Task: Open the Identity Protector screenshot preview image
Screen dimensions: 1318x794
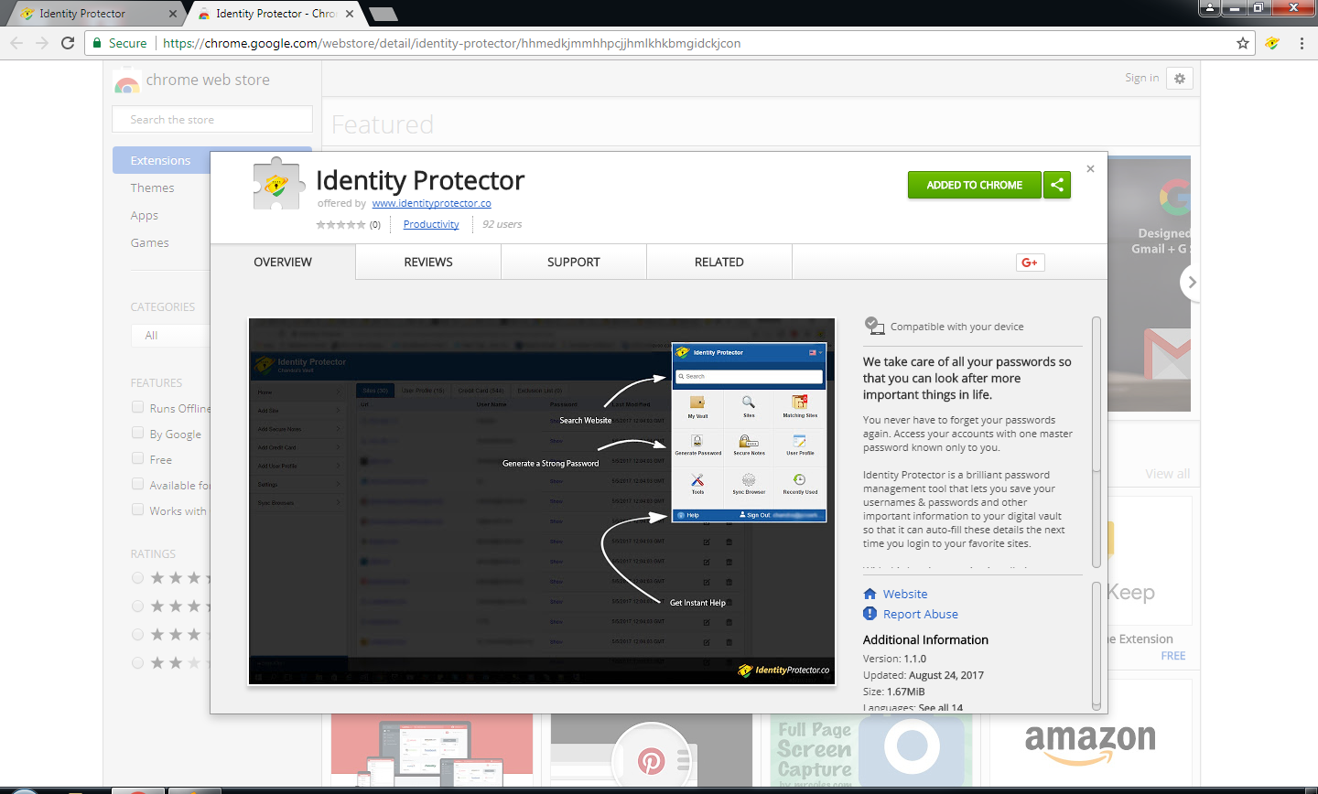Action: click(542, 501)
